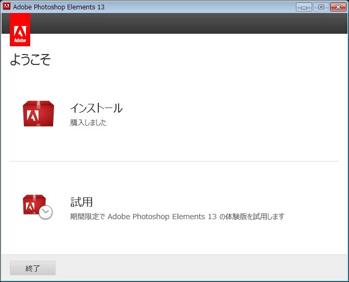Click the Adobe Photoshop Elements 13 window title
The height and width of the screenshot is (282, 349).
(x=59, y=7)
